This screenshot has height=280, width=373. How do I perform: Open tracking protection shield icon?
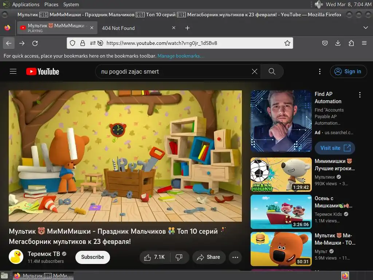[x=72, y=43]
